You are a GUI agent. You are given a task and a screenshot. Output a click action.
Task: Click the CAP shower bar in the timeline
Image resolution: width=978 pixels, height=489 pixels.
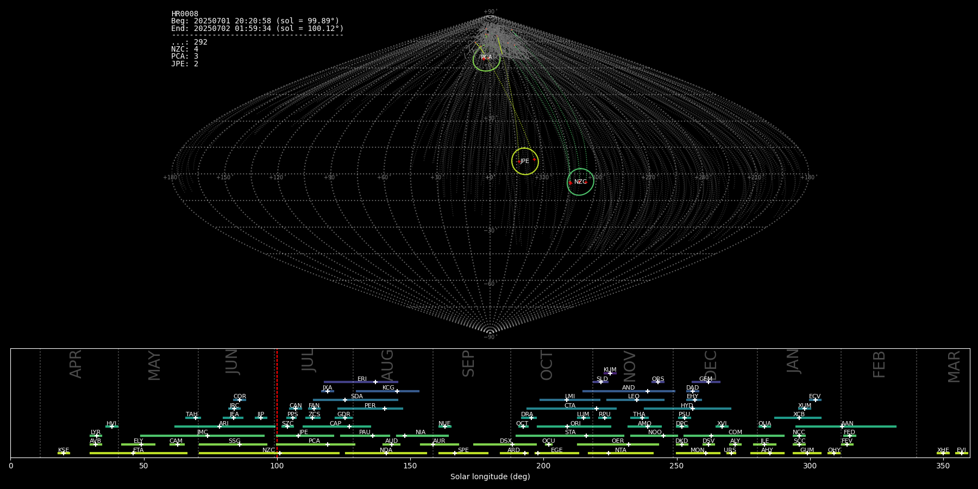coord(337,427)
